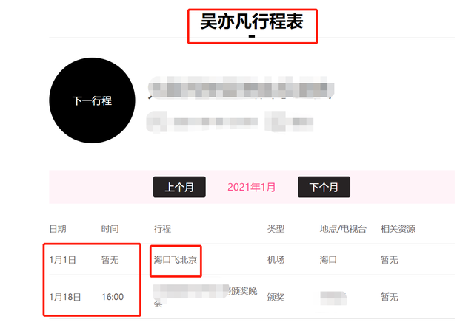474x322 pixels.
Task: Select the 1月18日 date cell
Action: click(x=65, y=297)
